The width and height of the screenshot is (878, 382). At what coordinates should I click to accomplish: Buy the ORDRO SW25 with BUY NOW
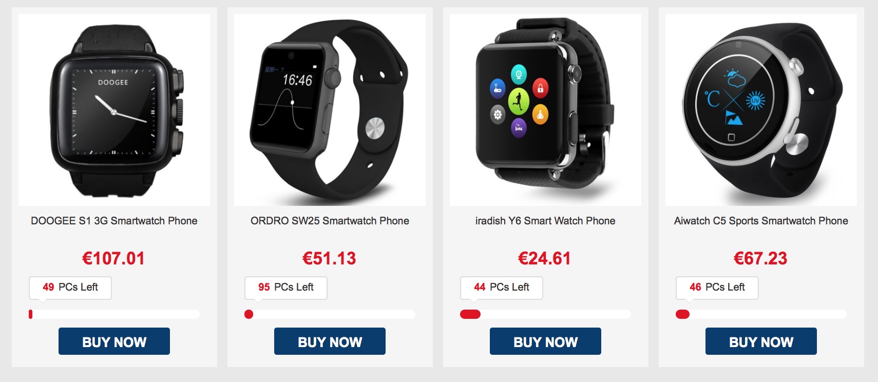pyautogui.click(x=330, y=341)
